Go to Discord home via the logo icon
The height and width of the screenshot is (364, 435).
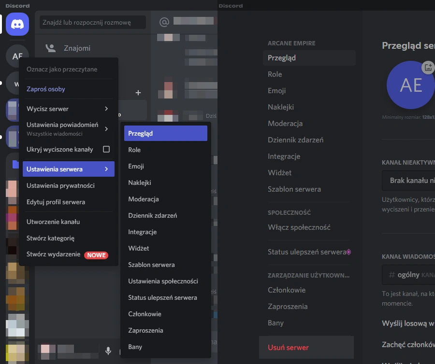[17, 24]
